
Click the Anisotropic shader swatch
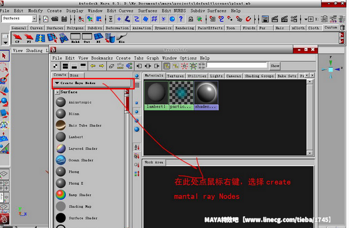point(60,102)
